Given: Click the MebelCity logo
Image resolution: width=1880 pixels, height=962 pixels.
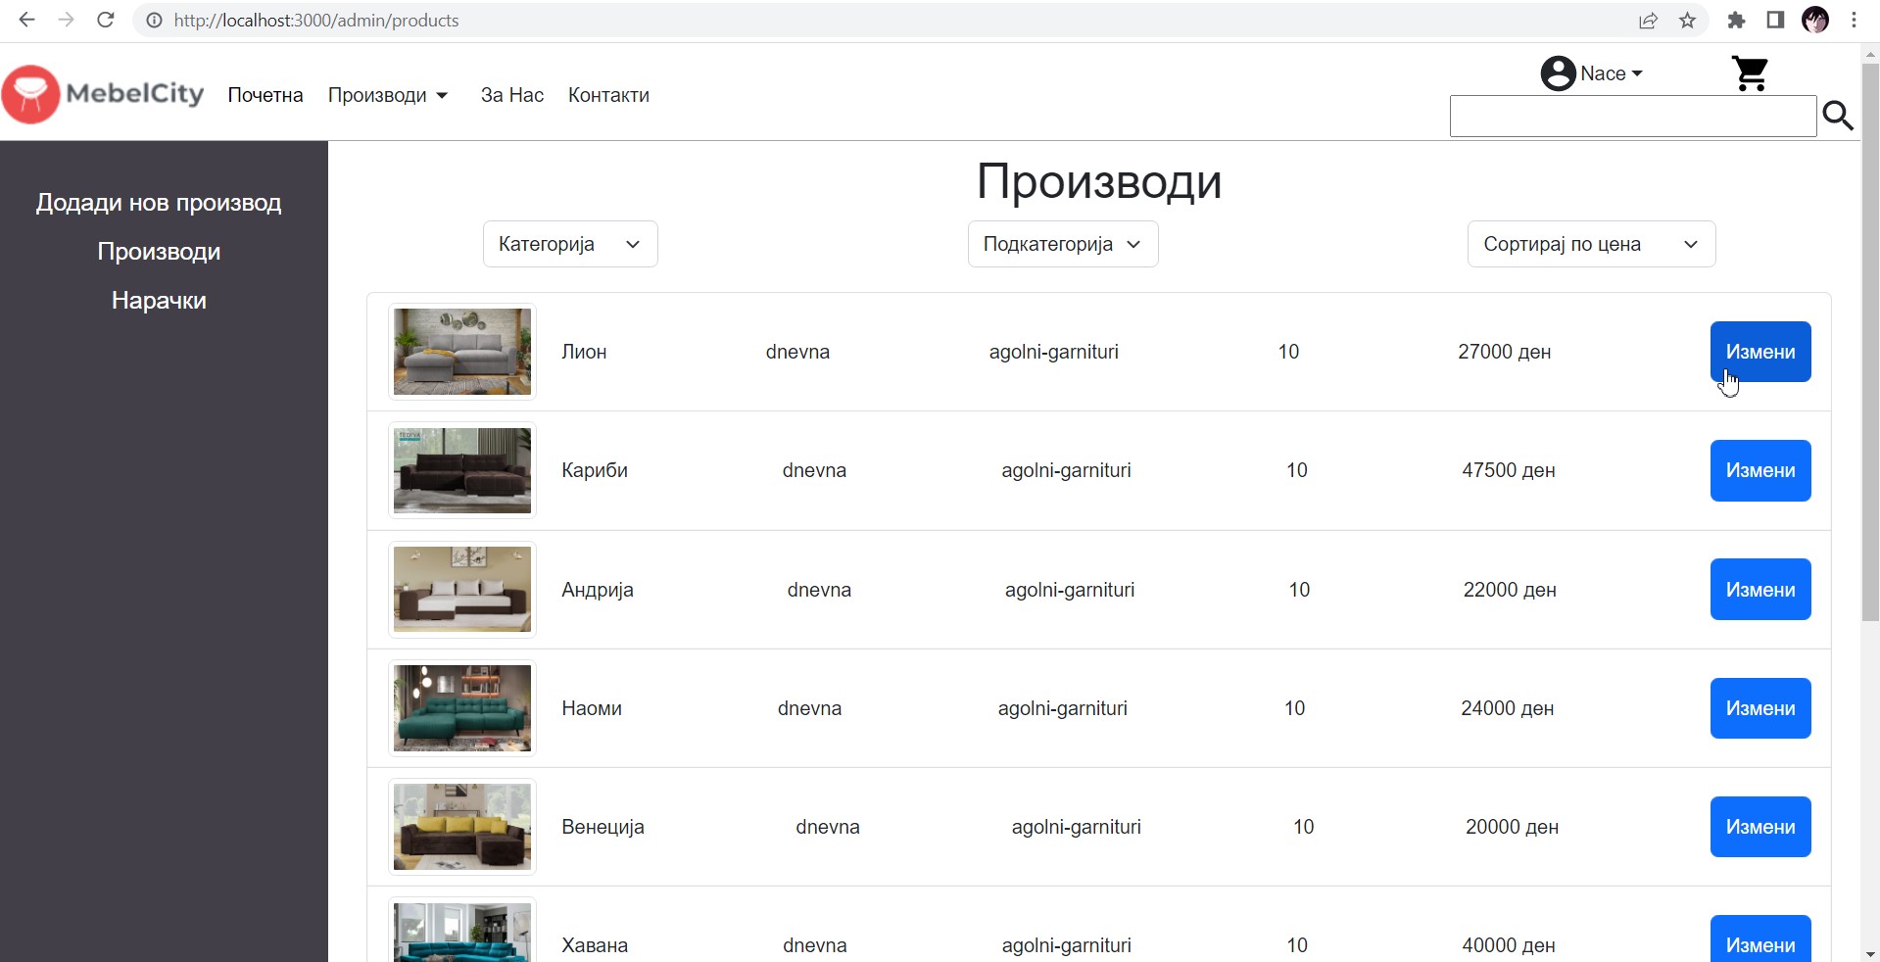Looking at the screenshot, I should point(103,94).
